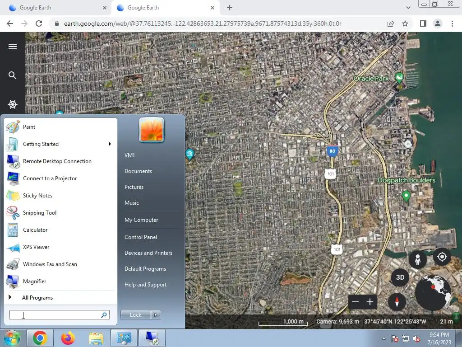Open Devices and Printers

coord(148,253)
